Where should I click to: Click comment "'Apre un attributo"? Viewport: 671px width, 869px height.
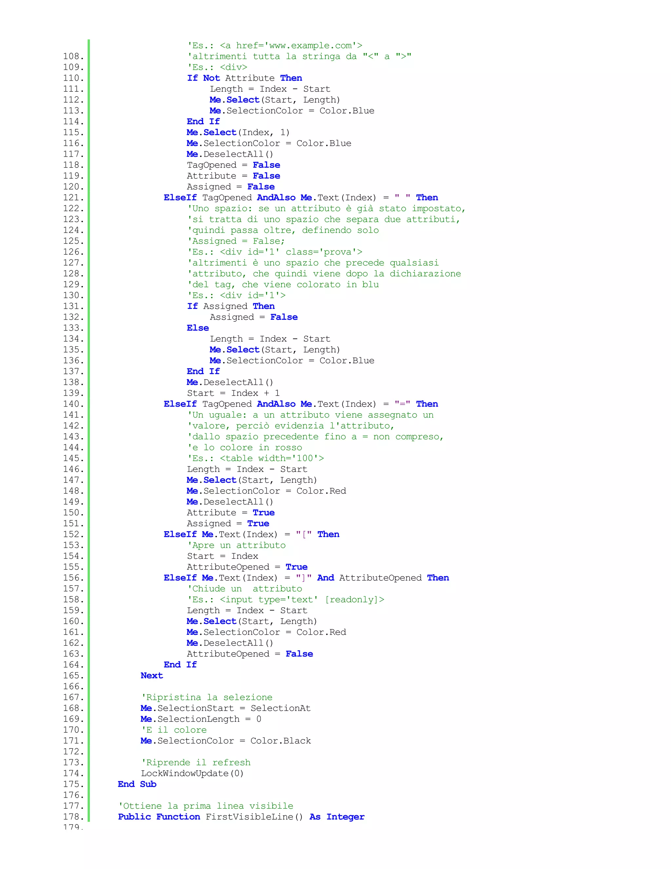tap(236, 546)
